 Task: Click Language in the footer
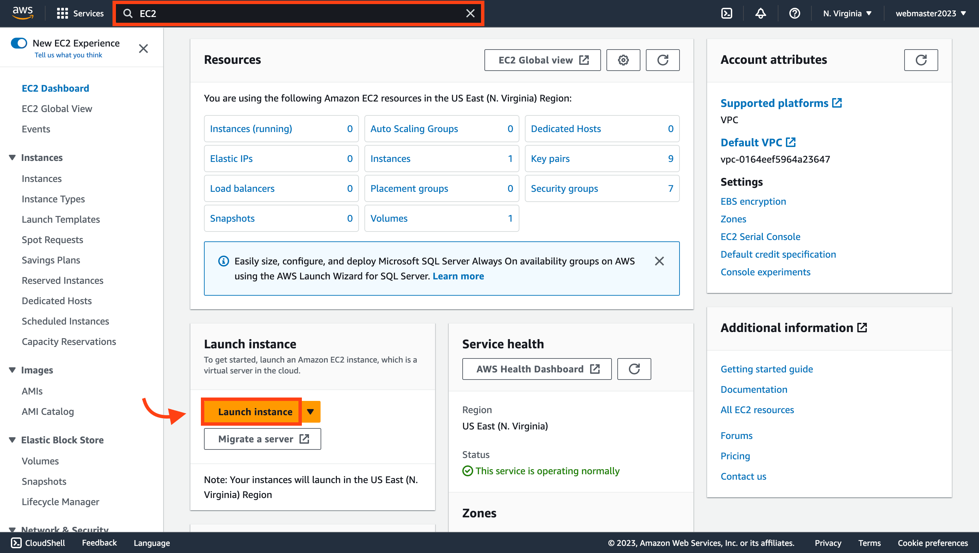[152, 543]
